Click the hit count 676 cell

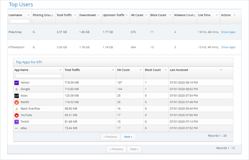tap(133, 32)
